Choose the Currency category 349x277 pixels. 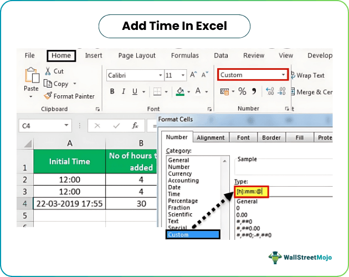click(x=179, y=173)
